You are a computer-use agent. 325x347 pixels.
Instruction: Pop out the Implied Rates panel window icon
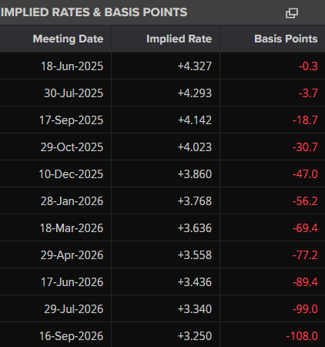click(x=292, y=13)
